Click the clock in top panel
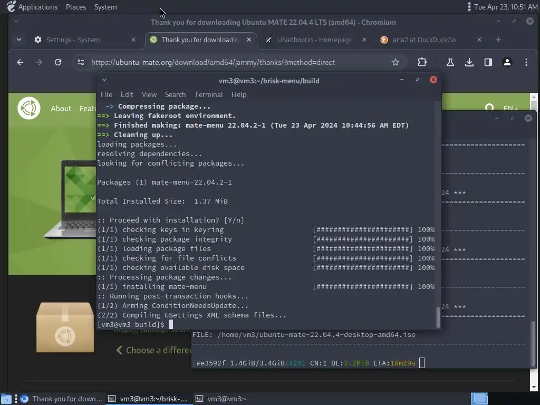540x405 pixels. tap(506, 7)
